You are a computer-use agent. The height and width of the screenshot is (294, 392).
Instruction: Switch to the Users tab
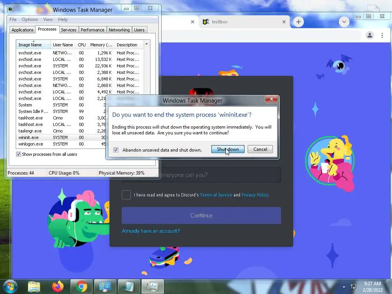coord(139,30)
